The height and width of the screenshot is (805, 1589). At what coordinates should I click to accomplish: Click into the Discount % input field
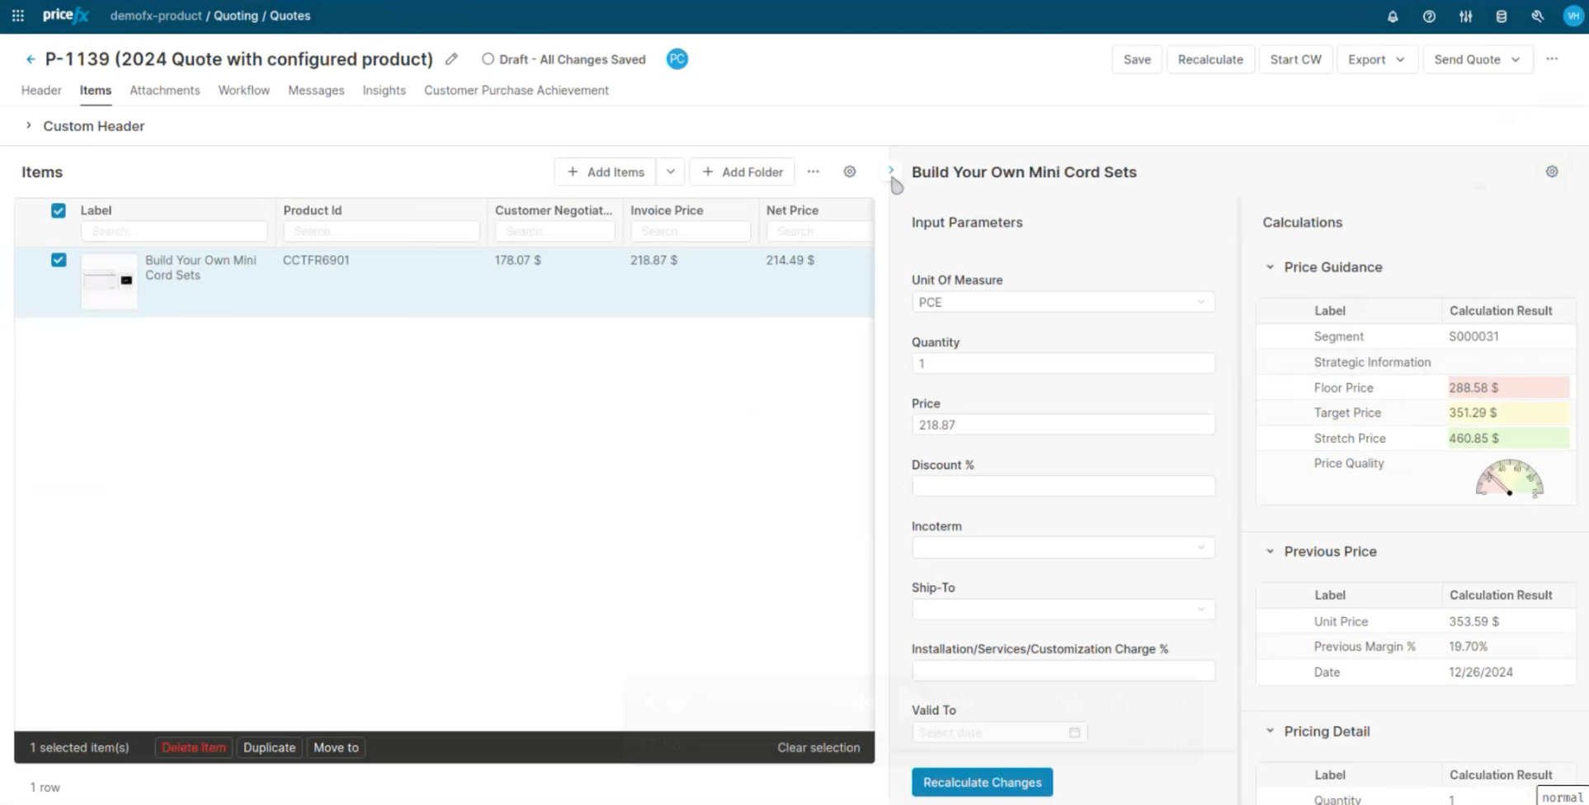1063,487
